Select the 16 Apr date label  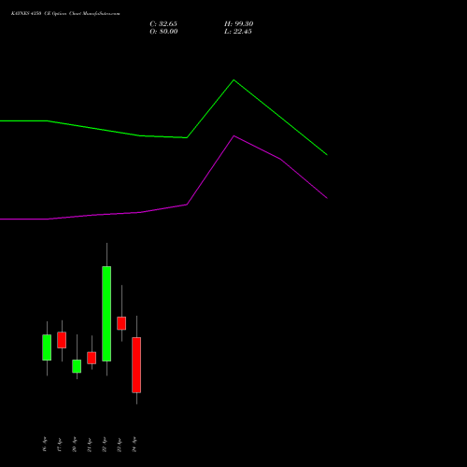point(45,445)
